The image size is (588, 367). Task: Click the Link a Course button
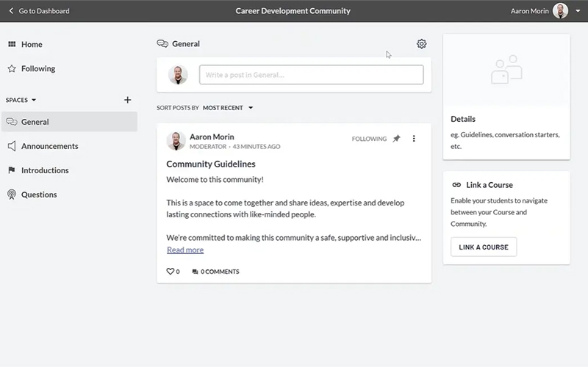coord(483,247)
